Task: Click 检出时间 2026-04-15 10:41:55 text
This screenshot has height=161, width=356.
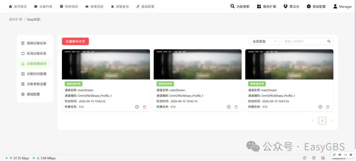Action: tap(269, 101)
